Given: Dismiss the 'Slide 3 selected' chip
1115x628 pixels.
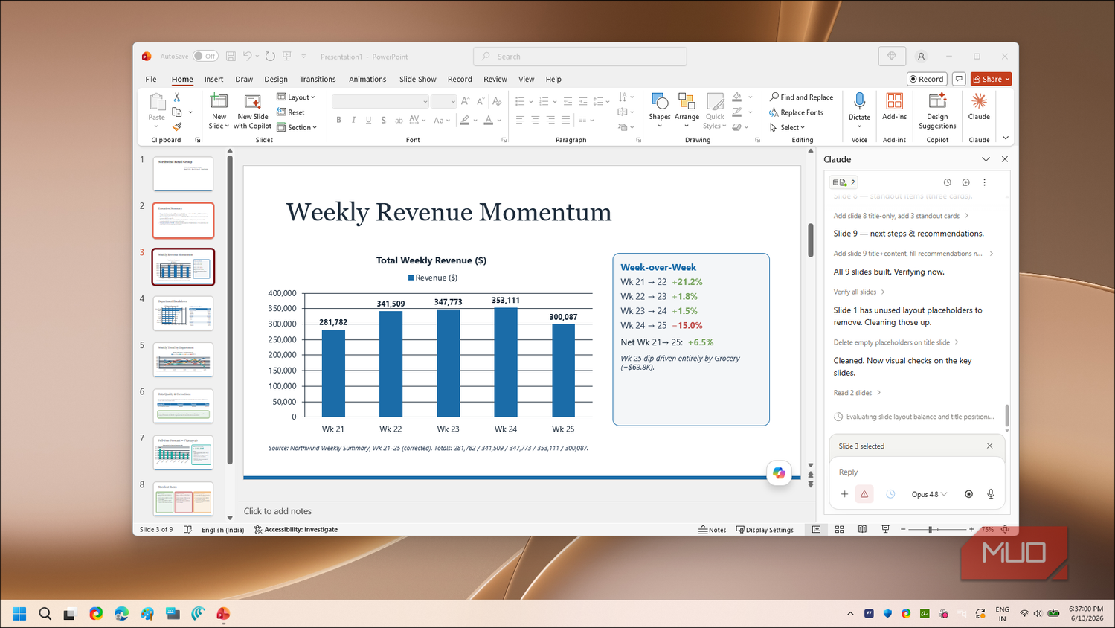Looking at the screenshot, I should pos(989,446).
